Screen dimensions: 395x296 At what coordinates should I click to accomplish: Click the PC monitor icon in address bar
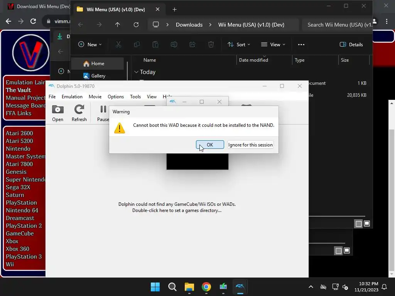click(x=156, y=25)
